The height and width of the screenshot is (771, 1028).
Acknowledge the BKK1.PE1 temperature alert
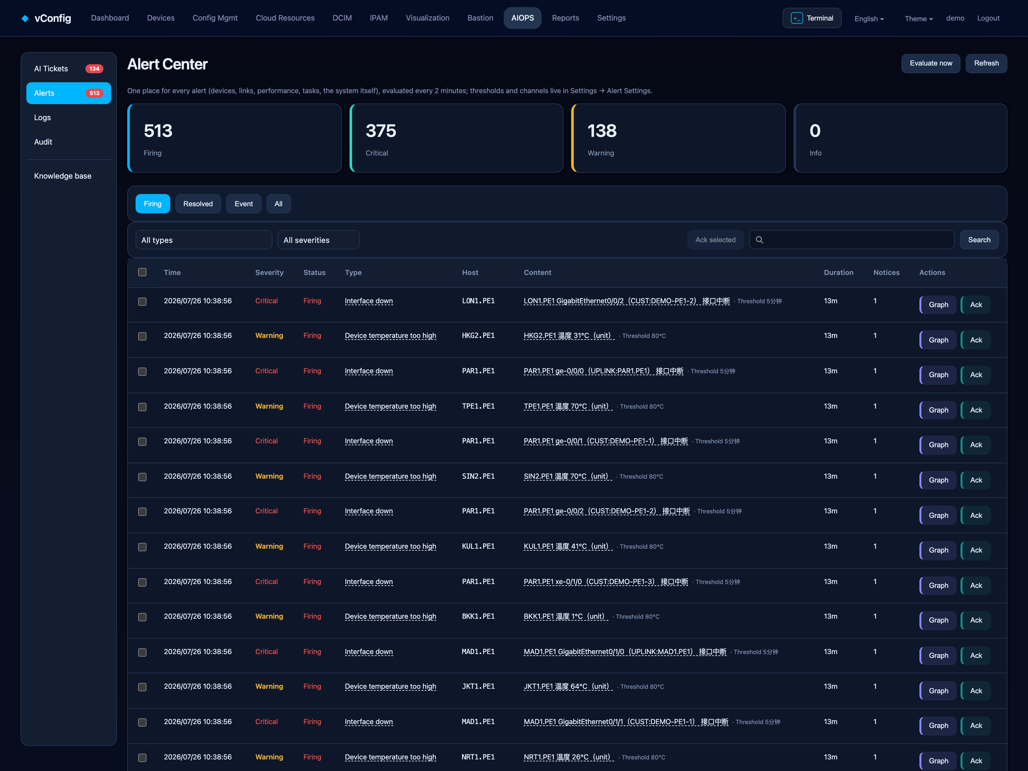[976, 620]
